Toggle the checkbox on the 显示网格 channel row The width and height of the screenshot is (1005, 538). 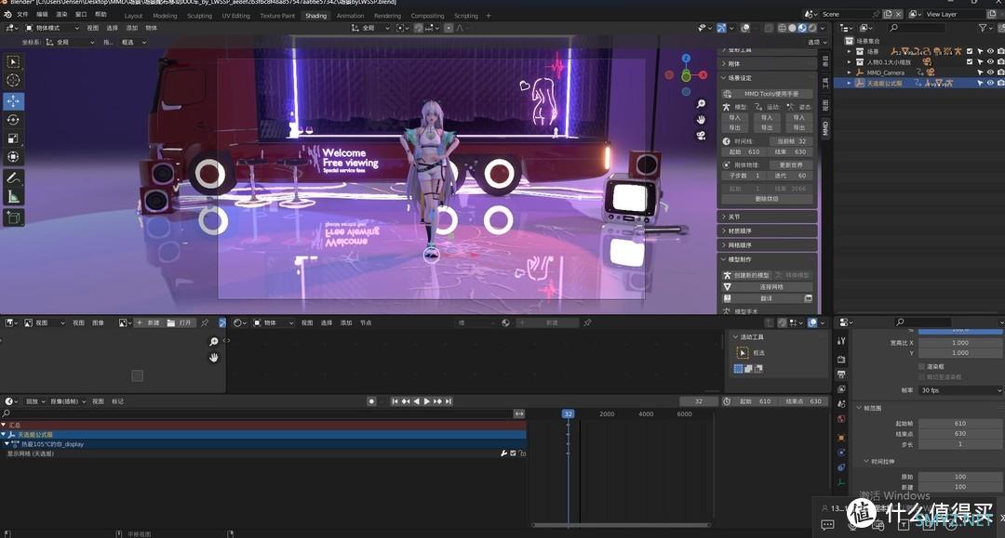[513, 453]
